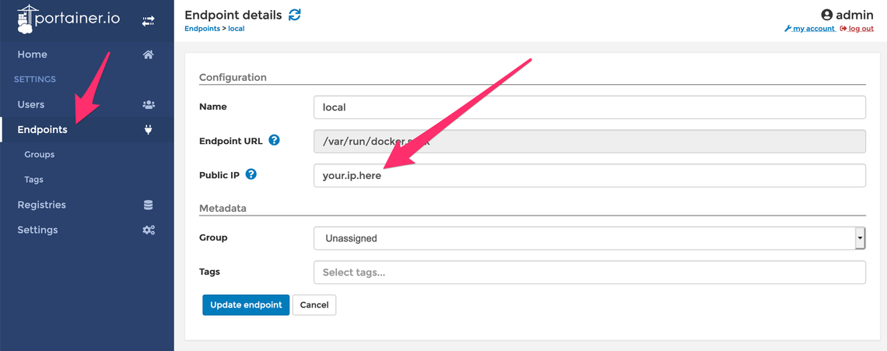This screenshot has width=887, height=351.
Task: Open the my account link
Action: pyautogui.click(x=809, y=28)
